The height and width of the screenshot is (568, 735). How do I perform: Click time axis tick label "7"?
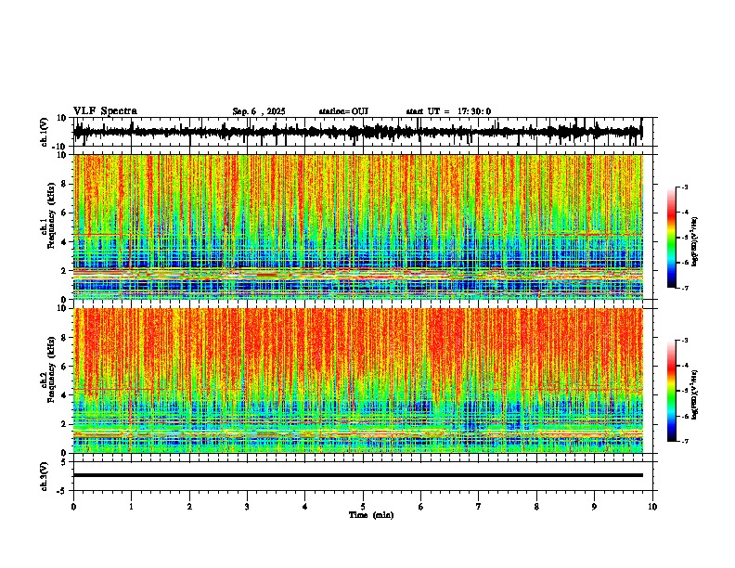(479, 507)
